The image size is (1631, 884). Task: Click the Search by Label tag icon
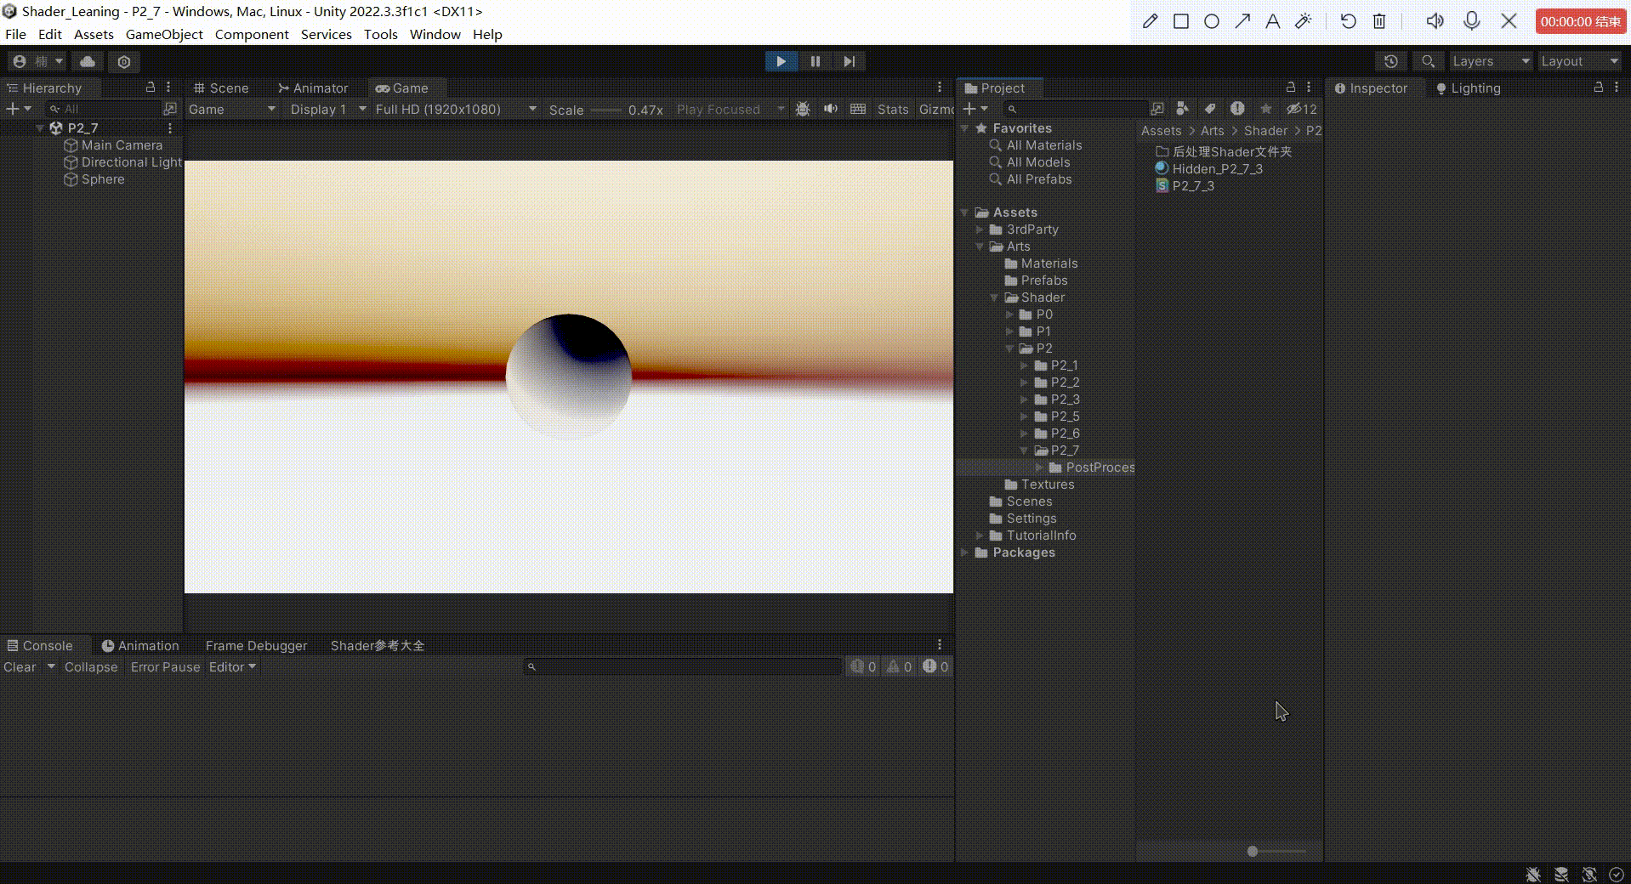click(x=1209, y=109)
